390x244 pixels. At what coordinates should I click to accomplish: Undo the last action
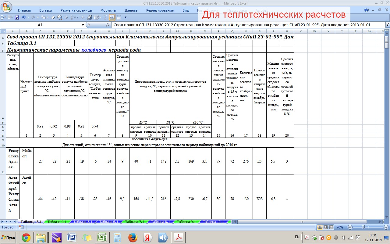(x=24, y=17)
